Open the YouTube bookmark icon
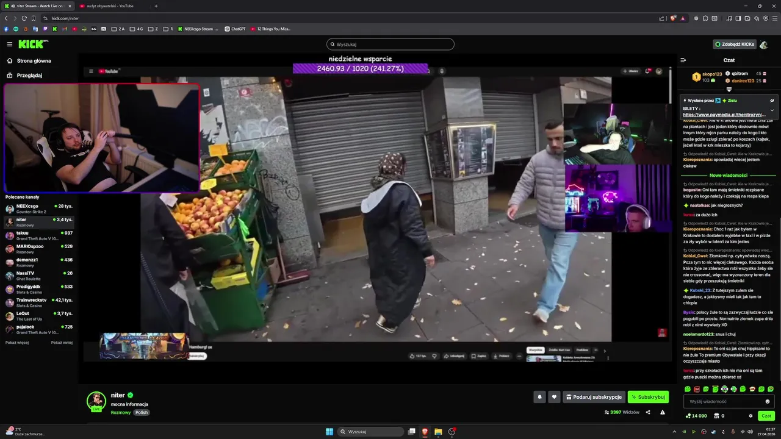Screen dimensions: 781x439 pyautogui.click(x=74, y=29)
